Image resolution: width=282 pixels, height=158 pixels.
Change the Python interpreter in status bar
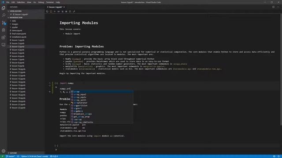point(34,156)
